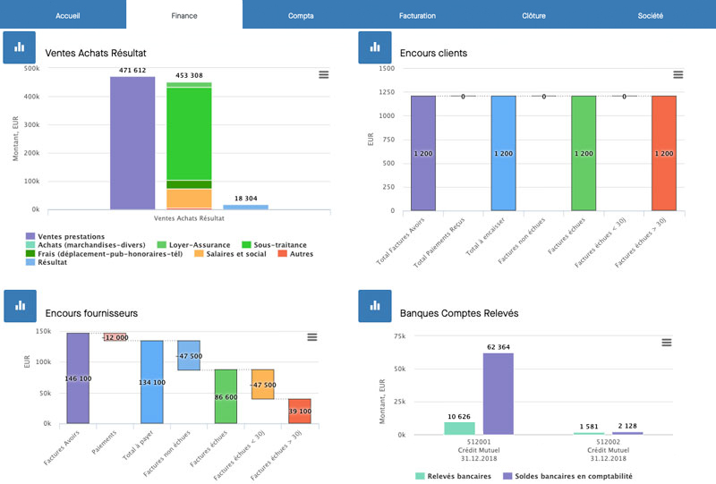Click the Encours clients chart icon
This screenshot has width=716, height=484.
click(375, 47)
